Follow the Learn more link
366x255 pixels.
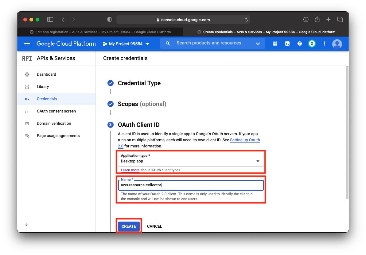tap(130, 170)
